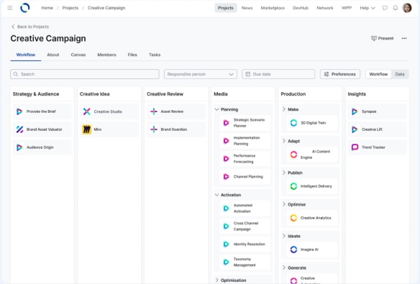420x284 pixels.
Task: Open the hamburger menu icon
Action: pyautogui.click(x=10, y=8)
